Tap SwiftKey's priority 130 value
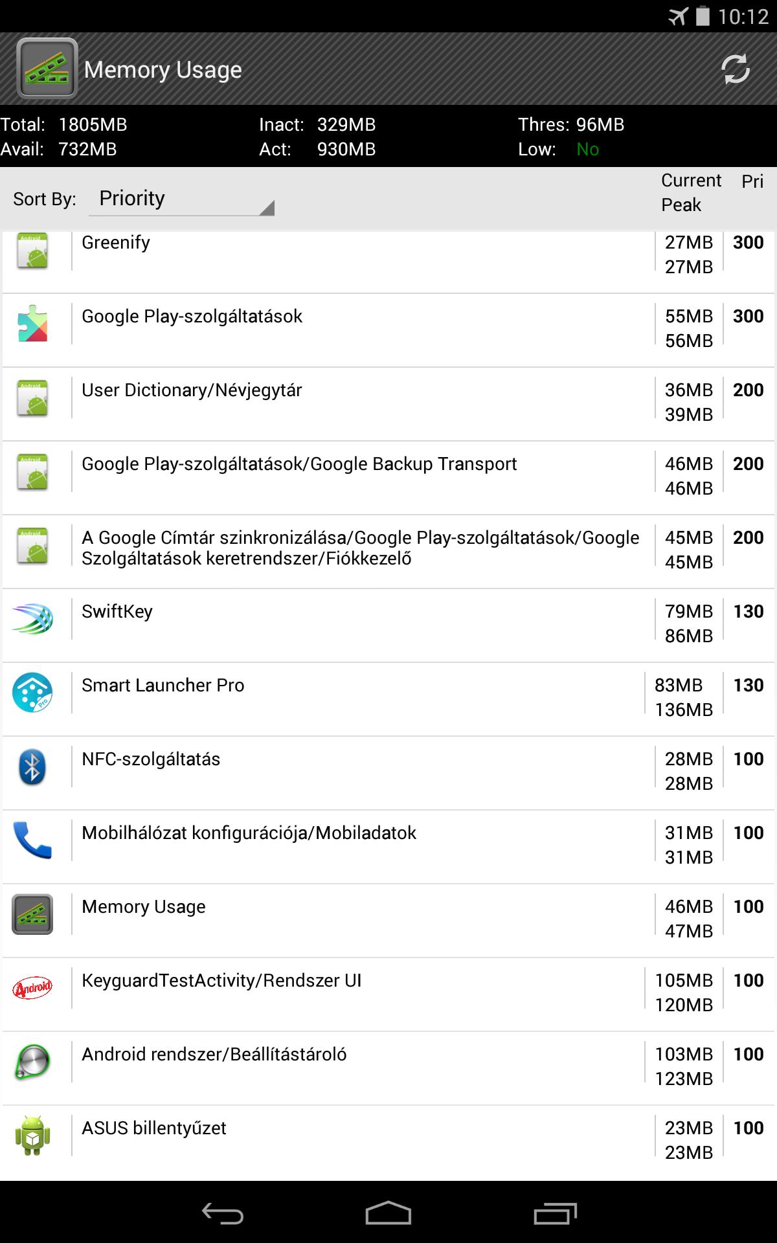This screenshot has width=777, height=1243. coord(749,611)
